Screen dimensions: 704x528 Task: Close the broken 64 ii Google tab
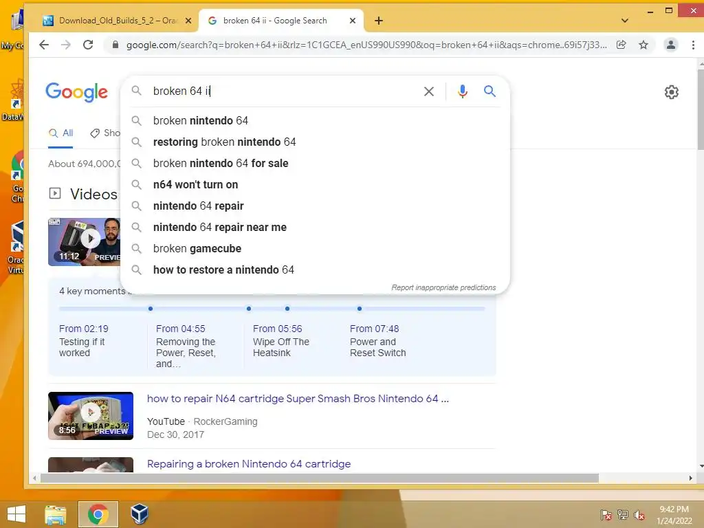point(353,21)
